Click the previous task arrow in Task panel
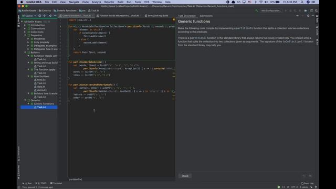The height and width of the screenshot is (189, 336). (x=298, y=16)
